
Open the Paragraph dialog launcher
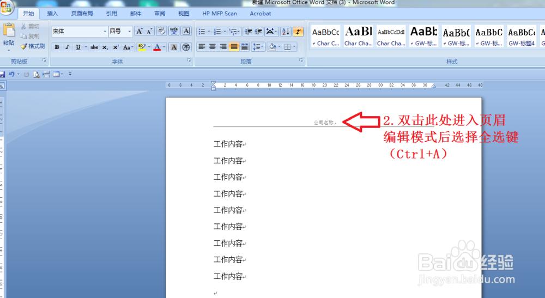(x=301, y=60)
